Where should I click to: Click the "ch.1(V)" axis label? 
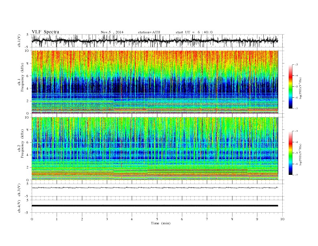point(19,41)
